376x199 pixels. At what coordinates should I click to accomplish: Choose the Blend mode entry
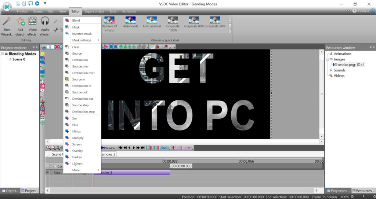point(82,21)
